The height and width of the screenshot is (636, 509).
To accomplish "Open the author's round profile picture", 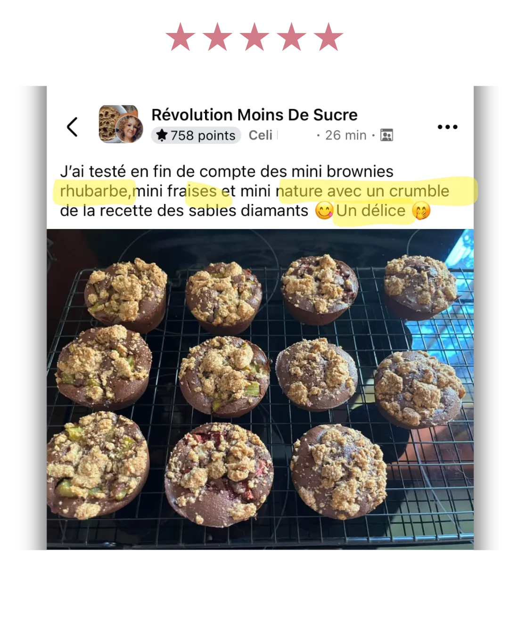I will coord(129,129).
